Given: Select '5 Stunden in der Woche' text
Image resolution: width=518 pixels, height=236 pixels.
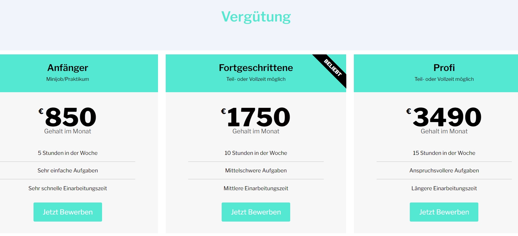Looking at the screenshot, I should [x=68, y=153].
